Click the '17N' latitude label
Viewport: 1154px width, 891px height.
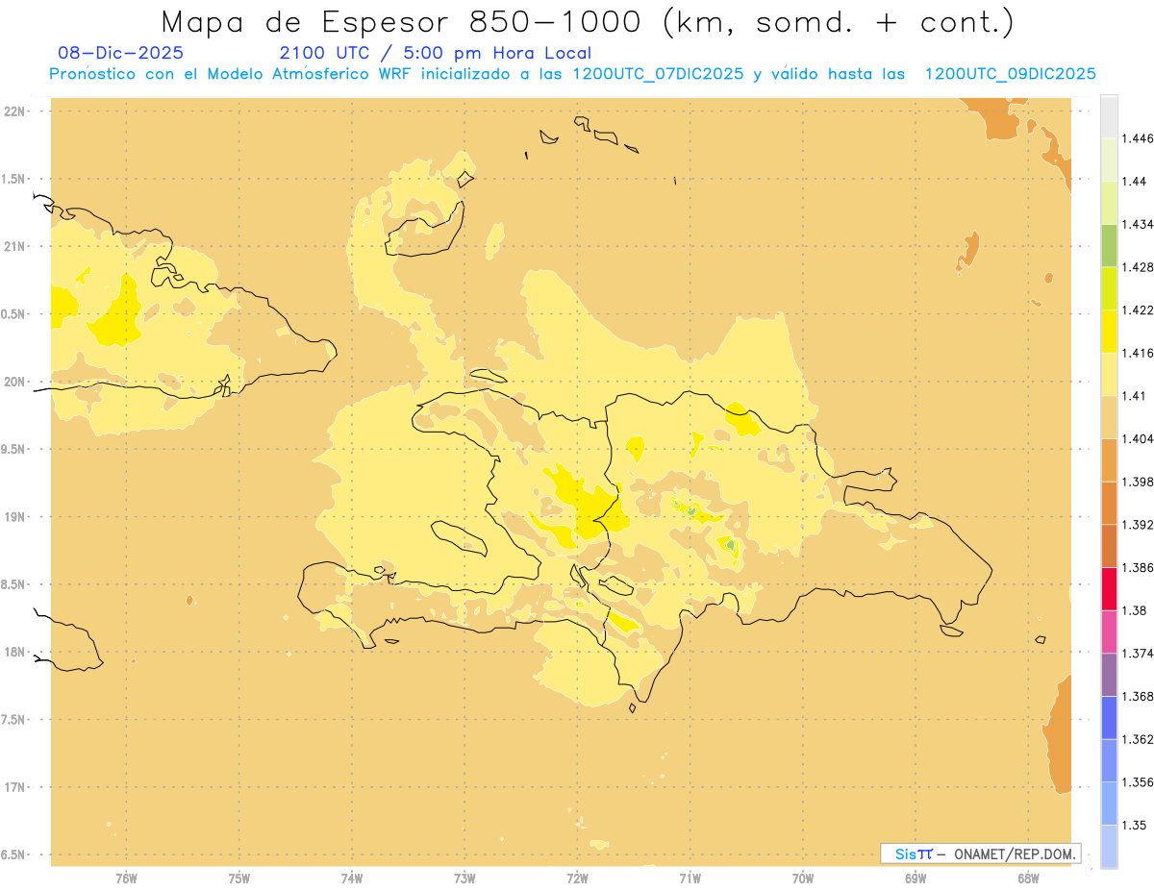coord(14,787)
